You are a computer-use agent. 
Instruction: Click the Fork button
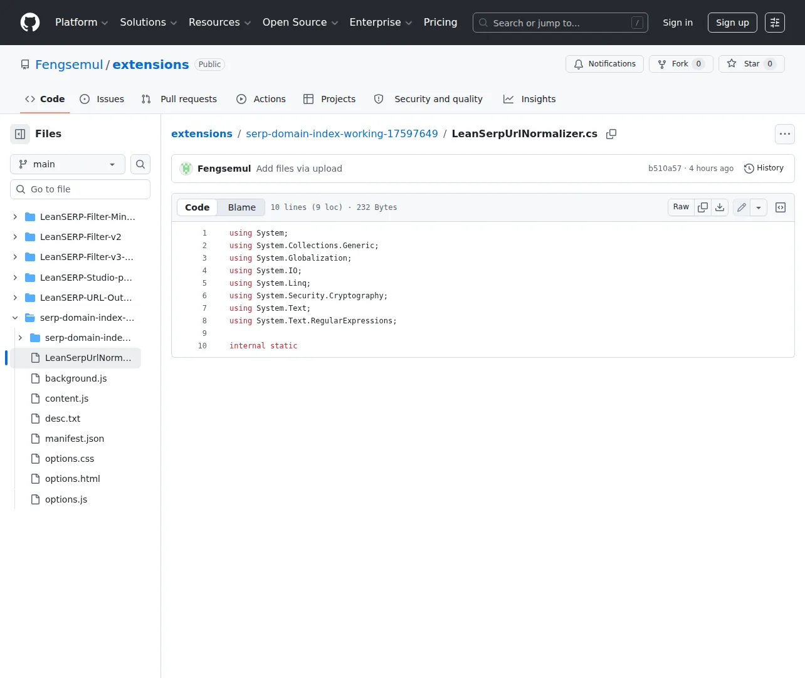tap(681, 64)
